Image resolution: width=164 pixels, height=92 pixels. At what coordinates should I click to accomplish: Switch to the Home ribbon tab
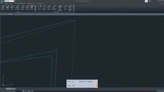pos(6,4)
